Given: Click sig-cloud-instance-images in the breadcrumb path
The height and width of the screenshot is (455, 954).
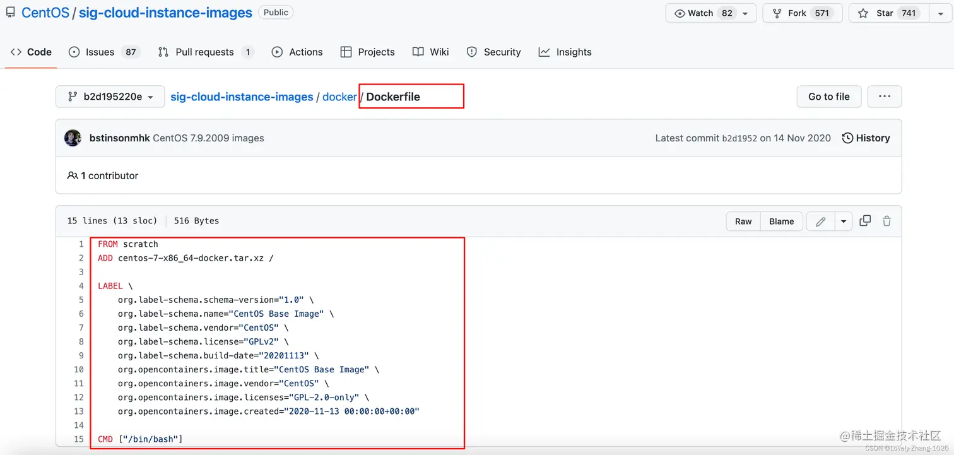Looking at the screenshot, I should (242, 97).
